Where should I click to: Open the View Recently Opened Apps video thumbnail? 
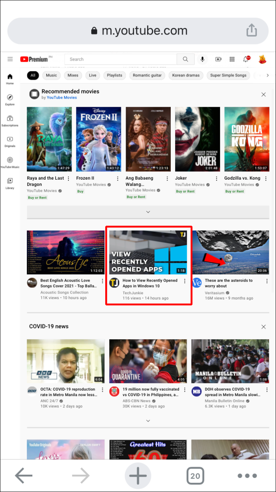[x=148, y=252]
